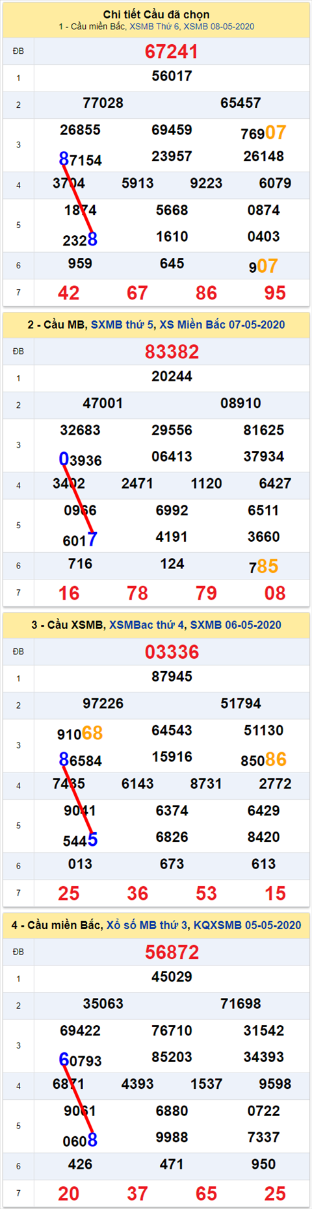The width and height of the screenshot is (312, 1209).
Task: Click the number 71698
Action: [240, 1003]
